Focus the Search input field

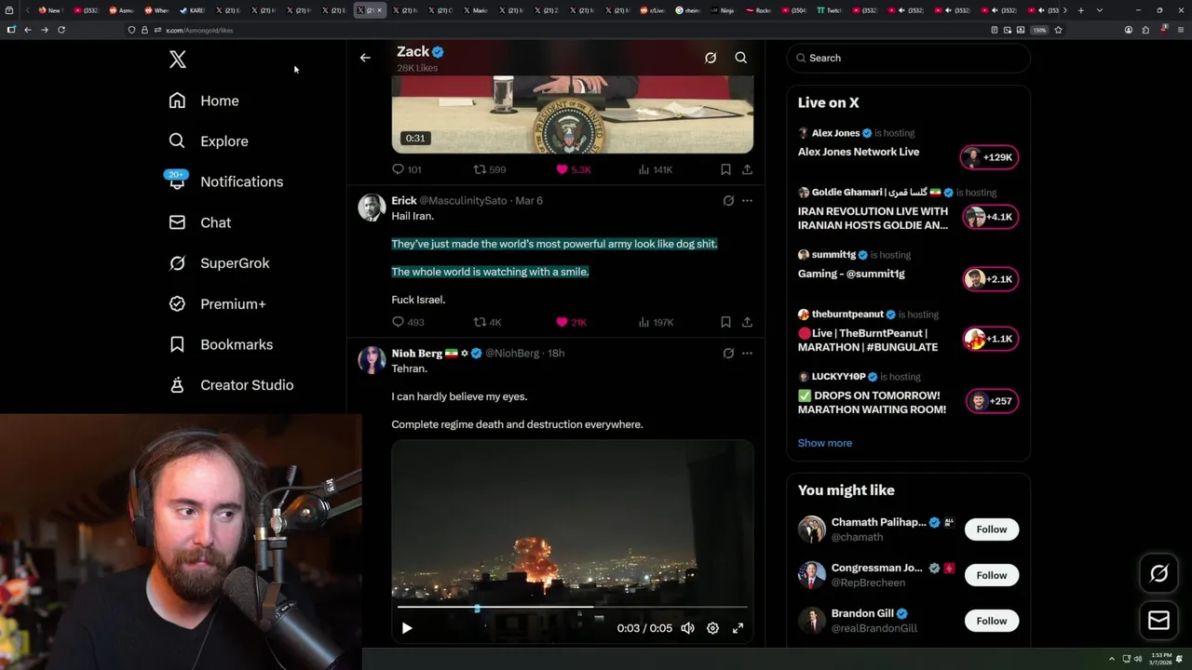(x=909, y=58)
